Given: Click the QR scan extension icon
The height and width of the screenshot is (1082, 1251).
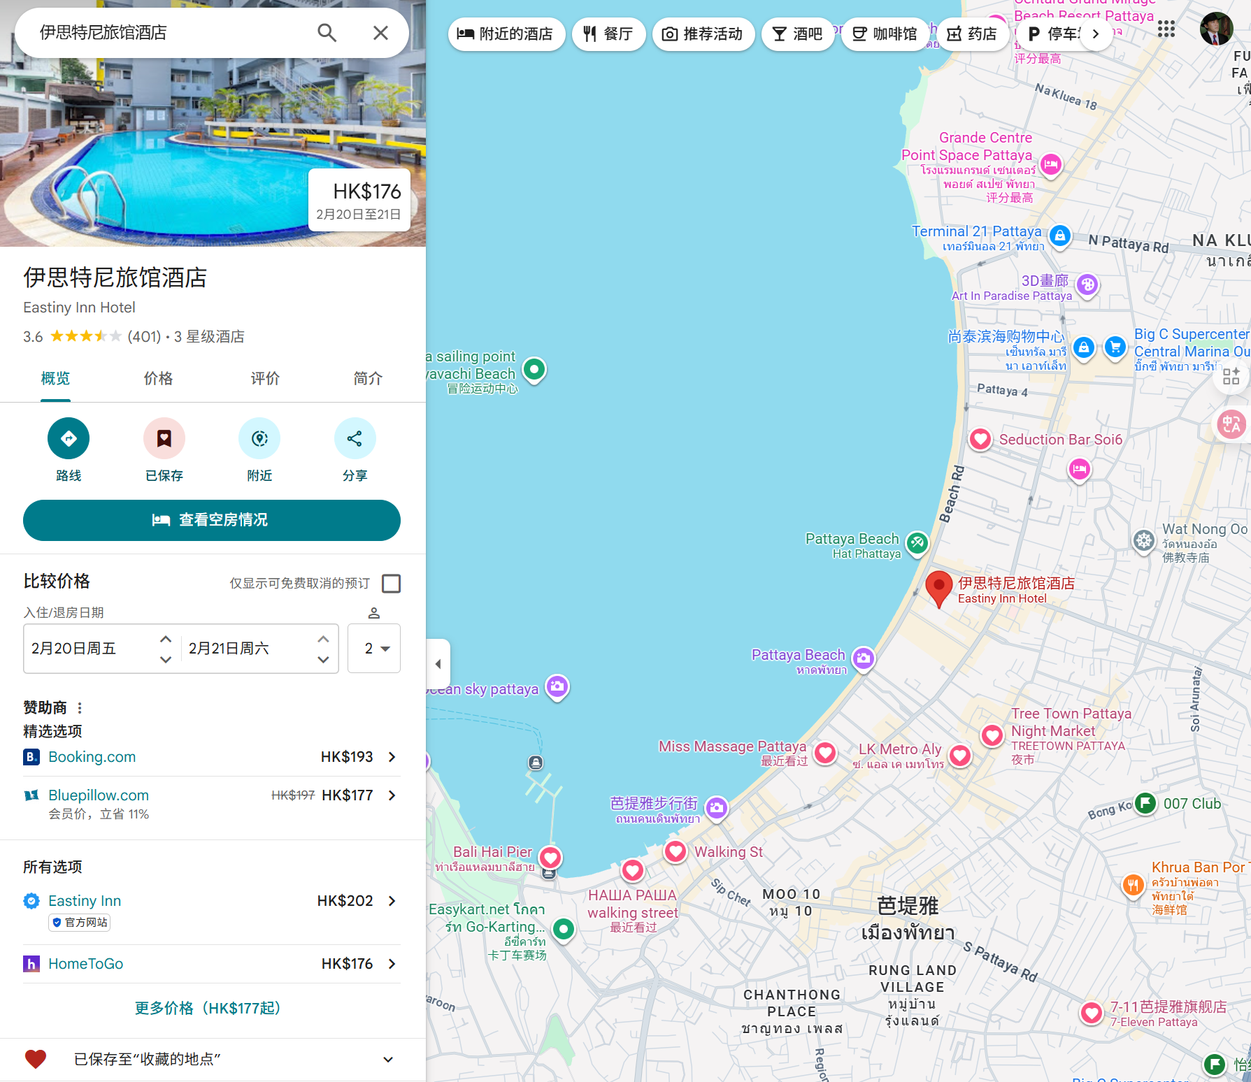Looking at the screenshot, I should pyautogui.click(x=1231, y=376).
